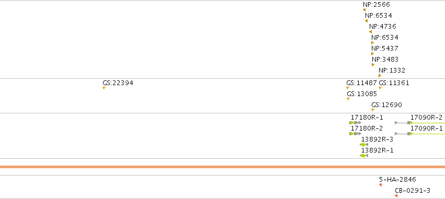This screenshot has width=445, height=199.
Task: Select the NP:3483 marker arrow
Action: pos(373,65)
